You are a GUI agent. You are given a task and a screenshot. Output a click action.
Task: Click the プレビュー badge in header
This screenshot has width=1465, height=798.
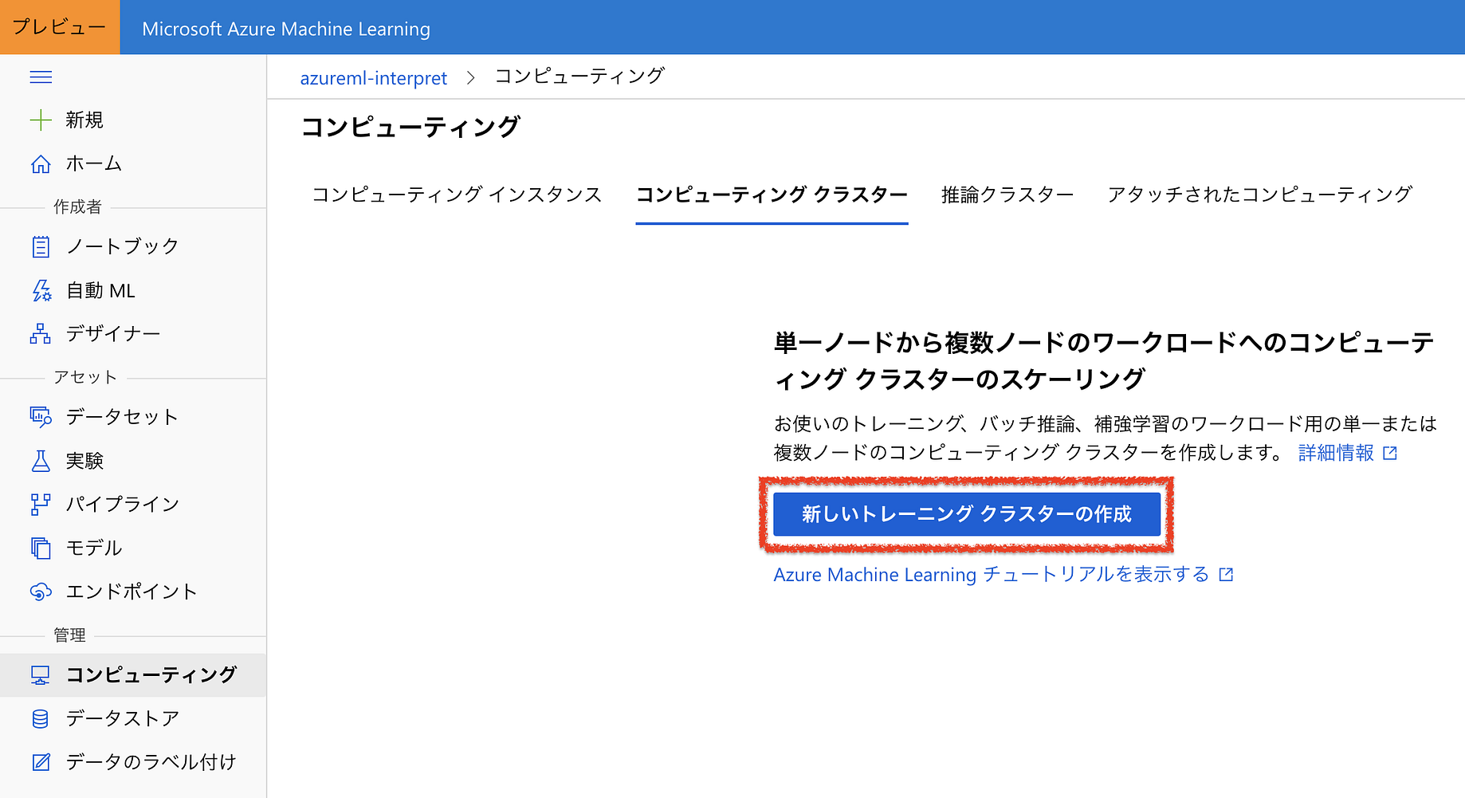[x=60, y=27]
